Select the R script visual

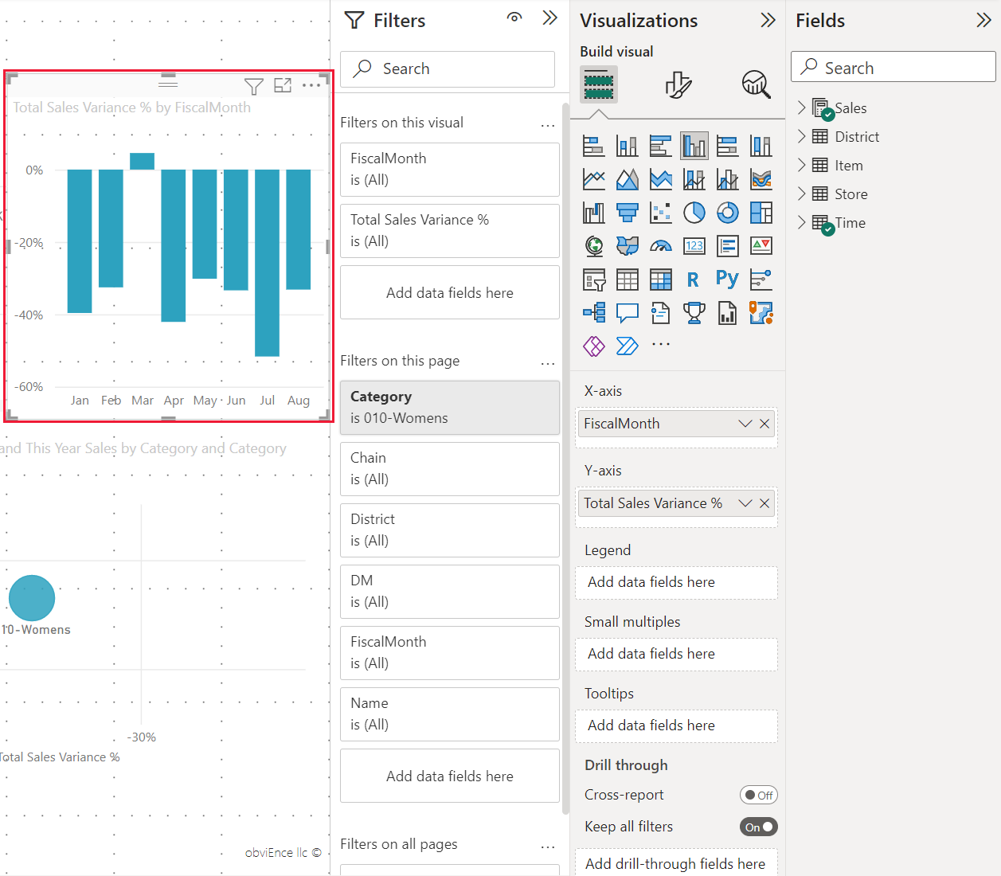tap(693, 280)
